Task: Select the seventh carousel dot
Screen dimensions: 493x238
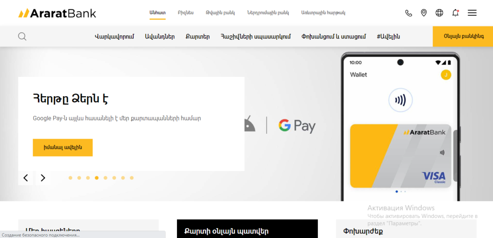Action: (123, 178)
